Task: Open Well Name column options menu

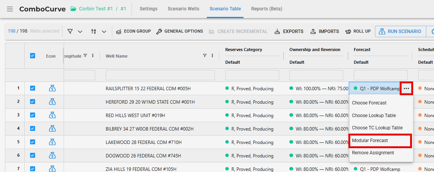Action: point(212,56)
